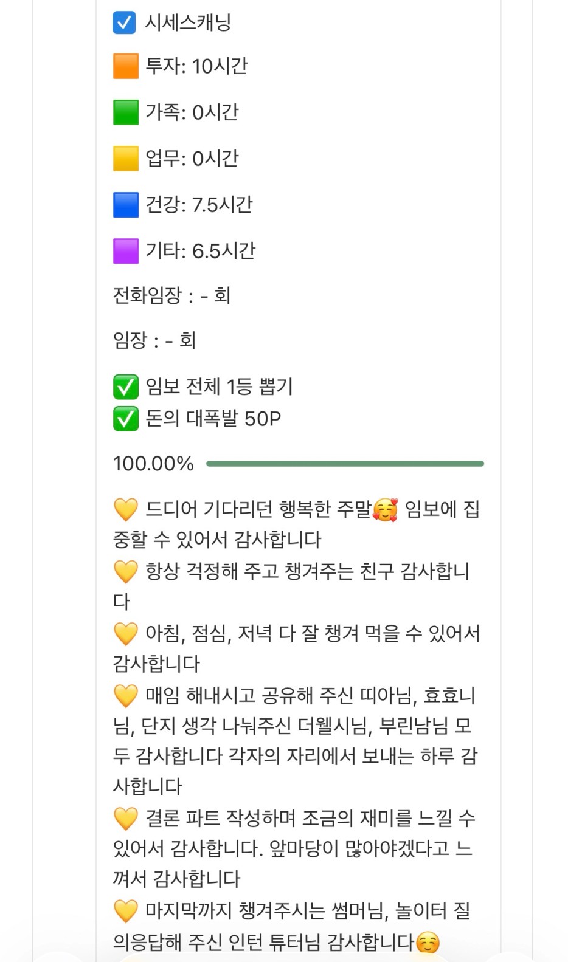The height and width of the screenshot is (962, 568).
Task: Click the 임장 : - 회 text line
Action: [154, 340]
